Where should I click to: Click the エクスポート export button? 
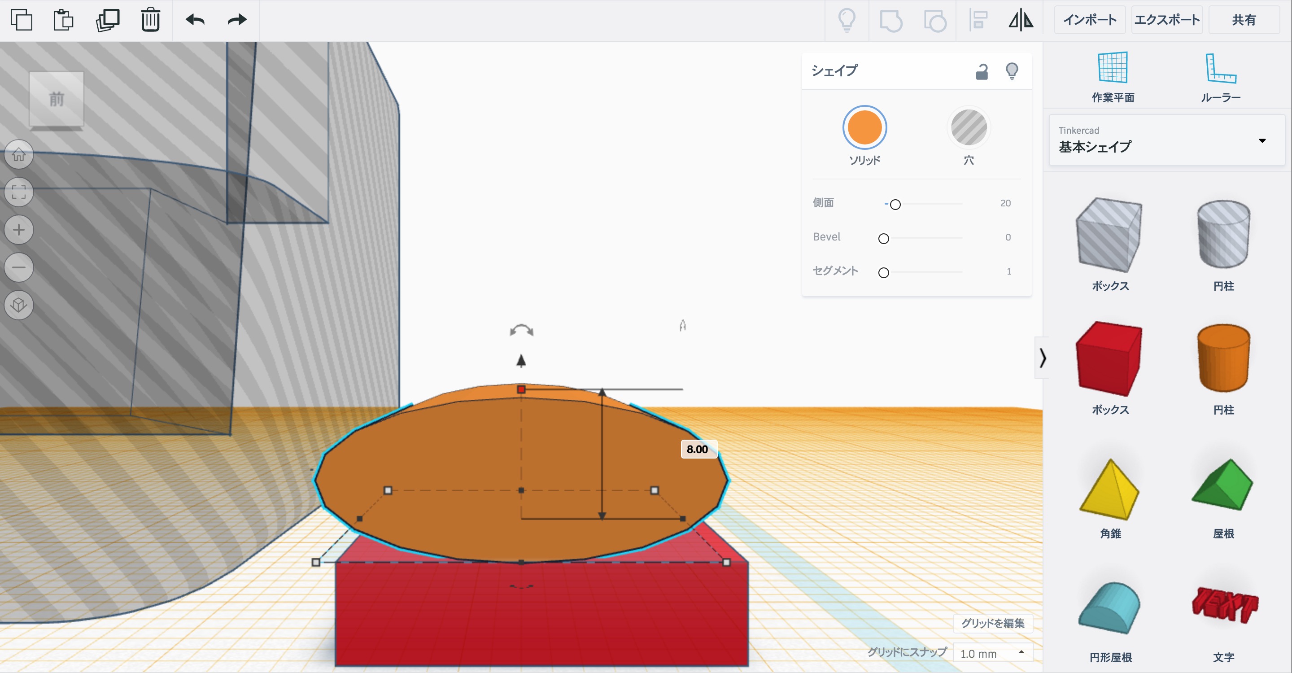pyautogui.click(x=1166, y=20)
